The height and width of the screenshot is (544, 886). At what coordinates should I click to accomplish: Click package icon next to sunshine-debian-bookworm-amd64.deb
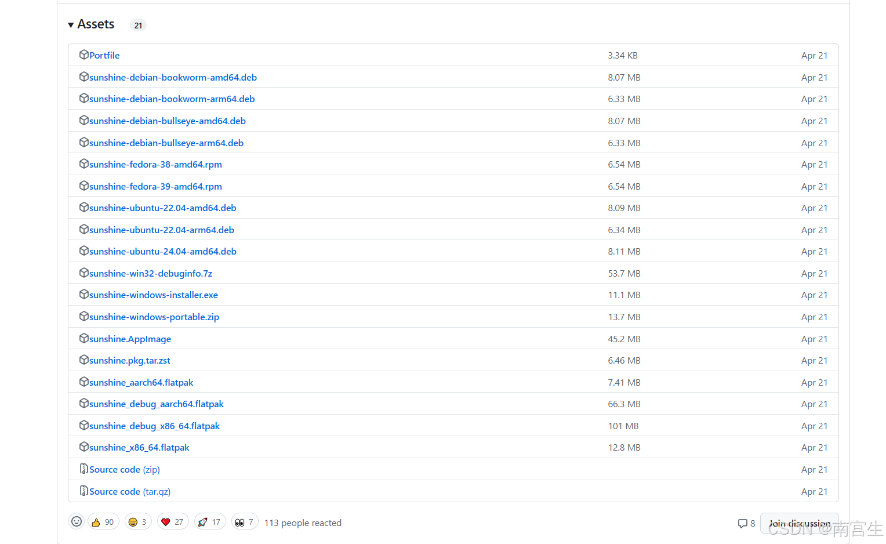84,77
